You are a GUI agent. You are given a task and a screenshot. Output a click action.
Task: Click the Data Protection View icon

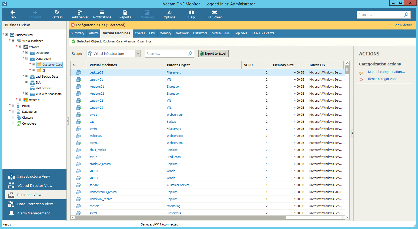pyautogui.click(x=11, y=204)
